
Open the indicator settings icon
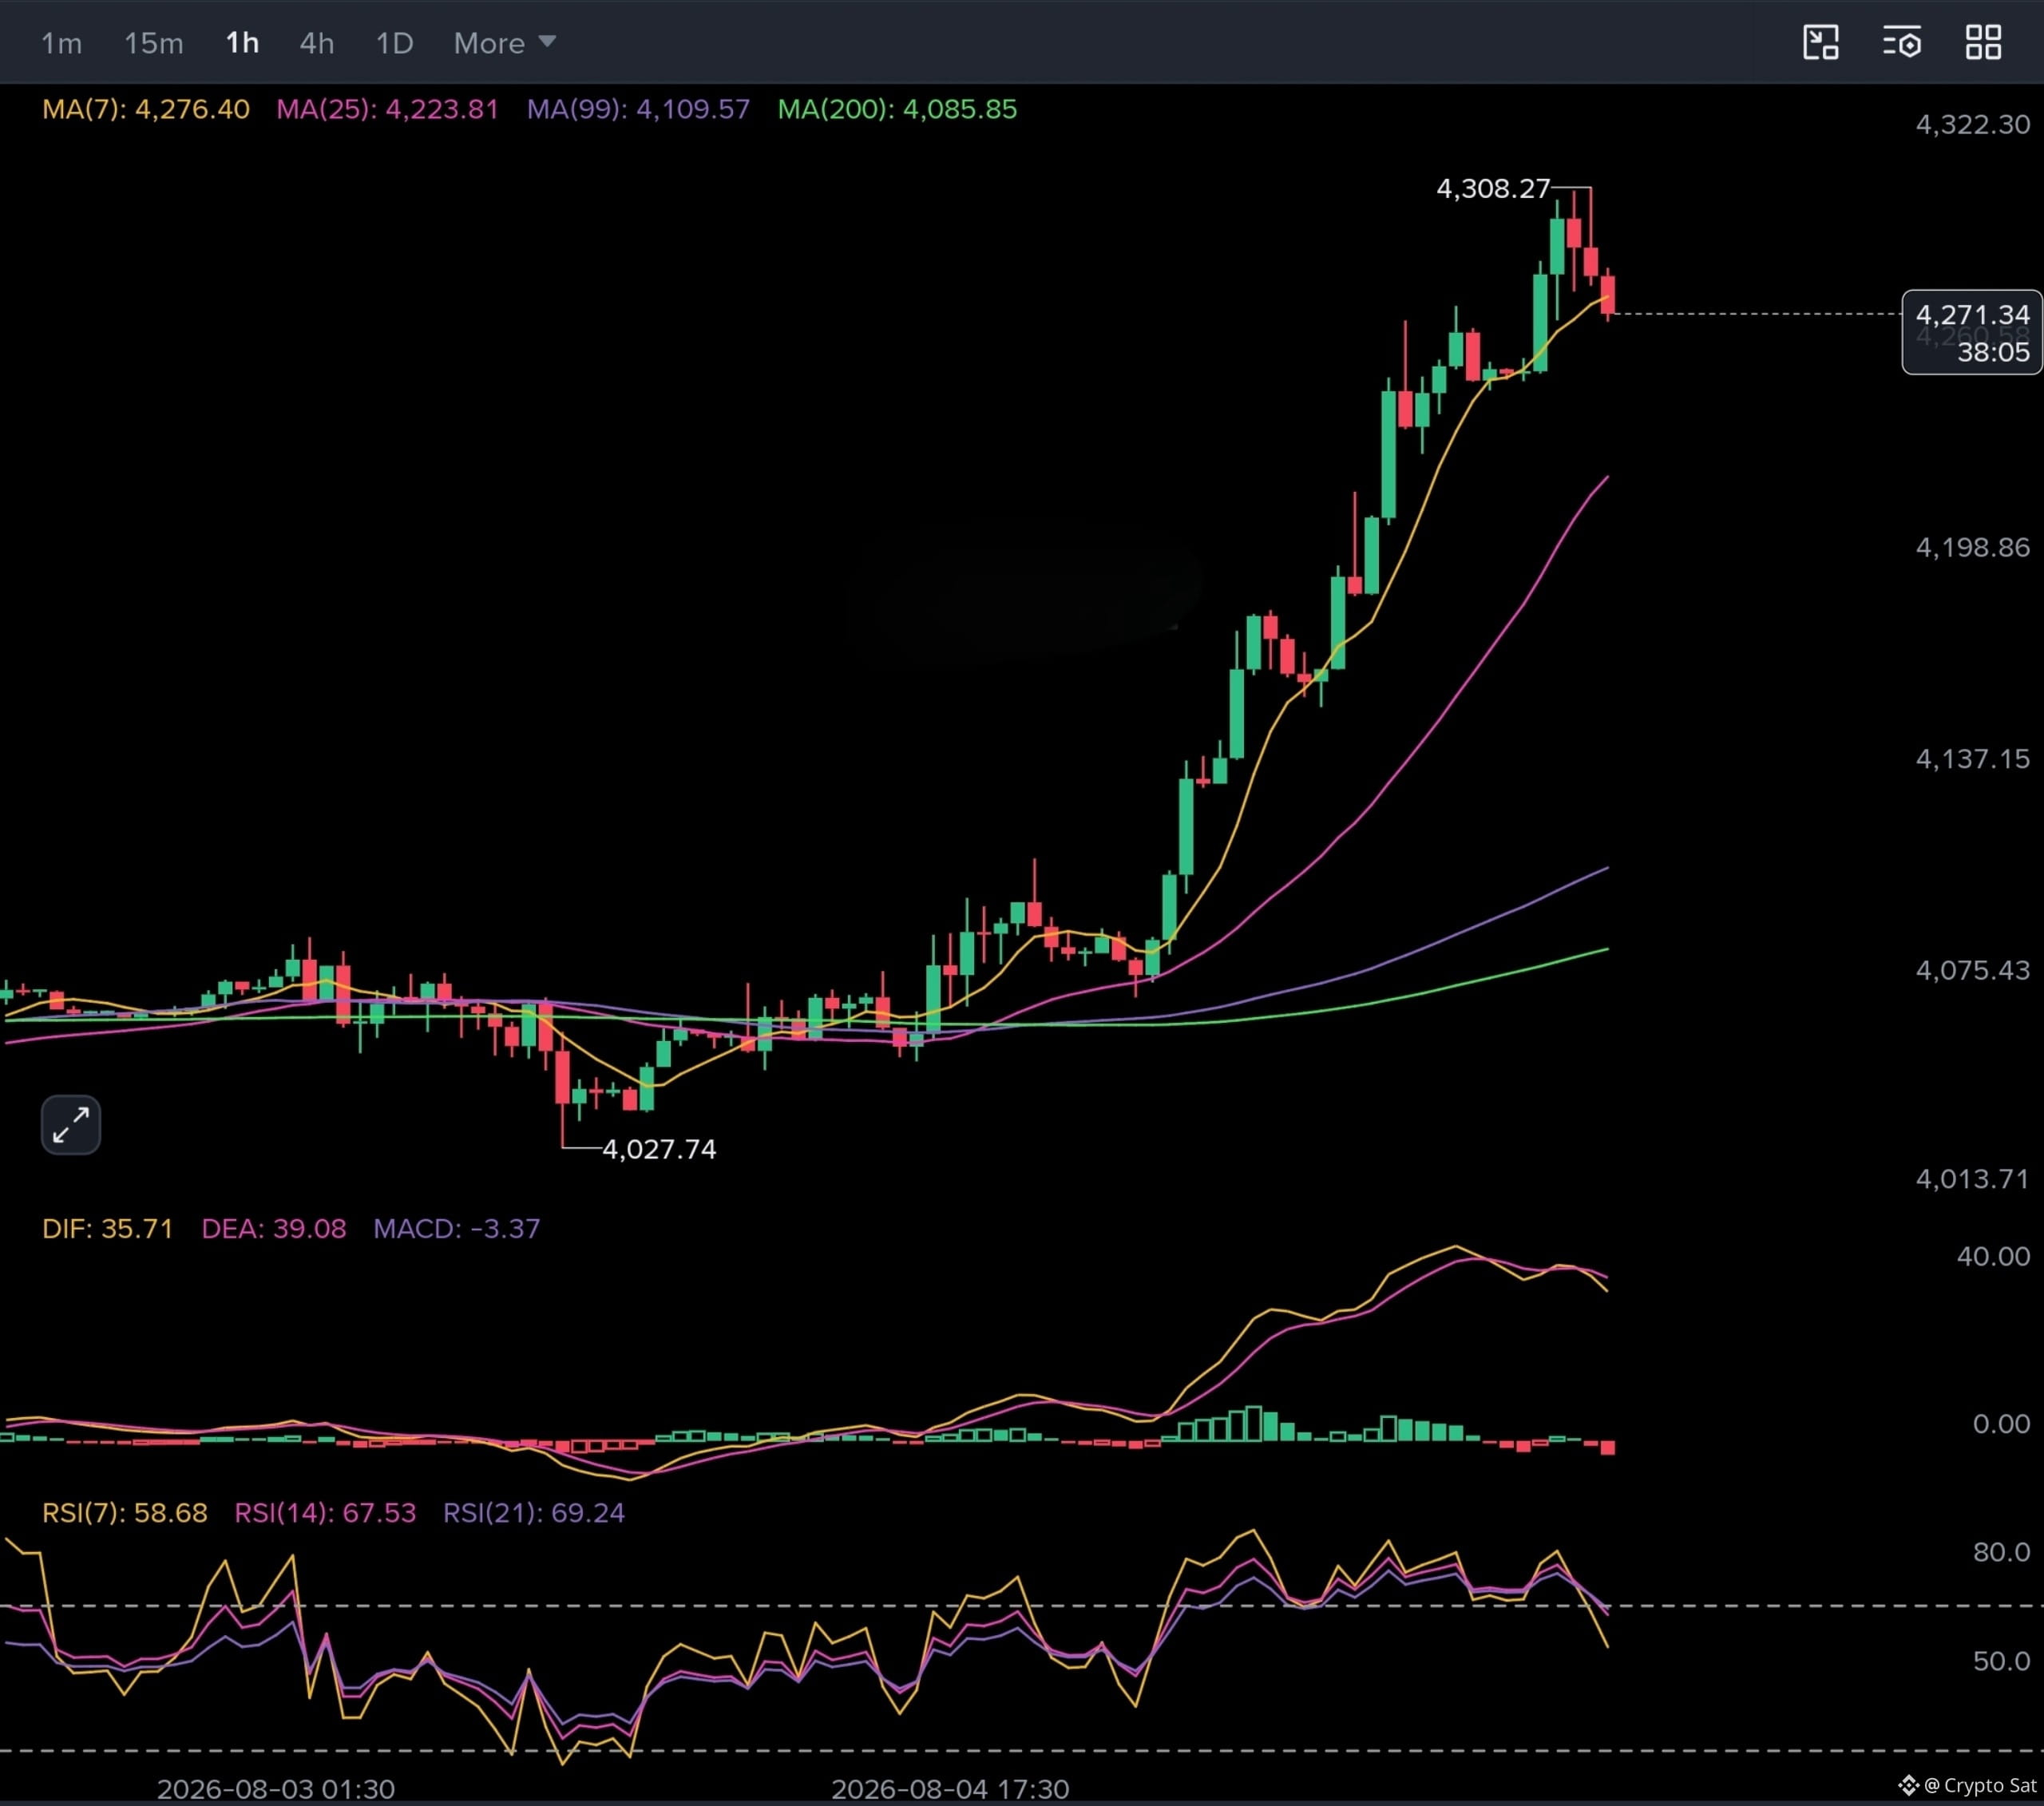[x=1902, y=43]
